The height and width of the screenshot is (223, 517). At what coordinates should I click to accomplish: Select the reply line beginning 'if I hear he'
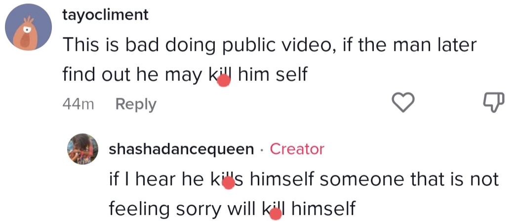(x=304, y=180)
